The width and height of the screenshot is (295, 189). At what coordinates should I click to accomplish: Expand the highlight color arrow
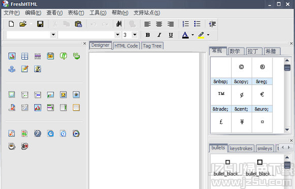point(208,35)
